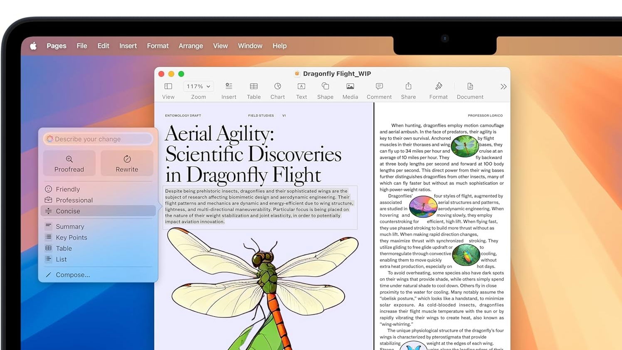Open the Insert menu in menu bar
This screenshot has width=622, height=350.
128,46
